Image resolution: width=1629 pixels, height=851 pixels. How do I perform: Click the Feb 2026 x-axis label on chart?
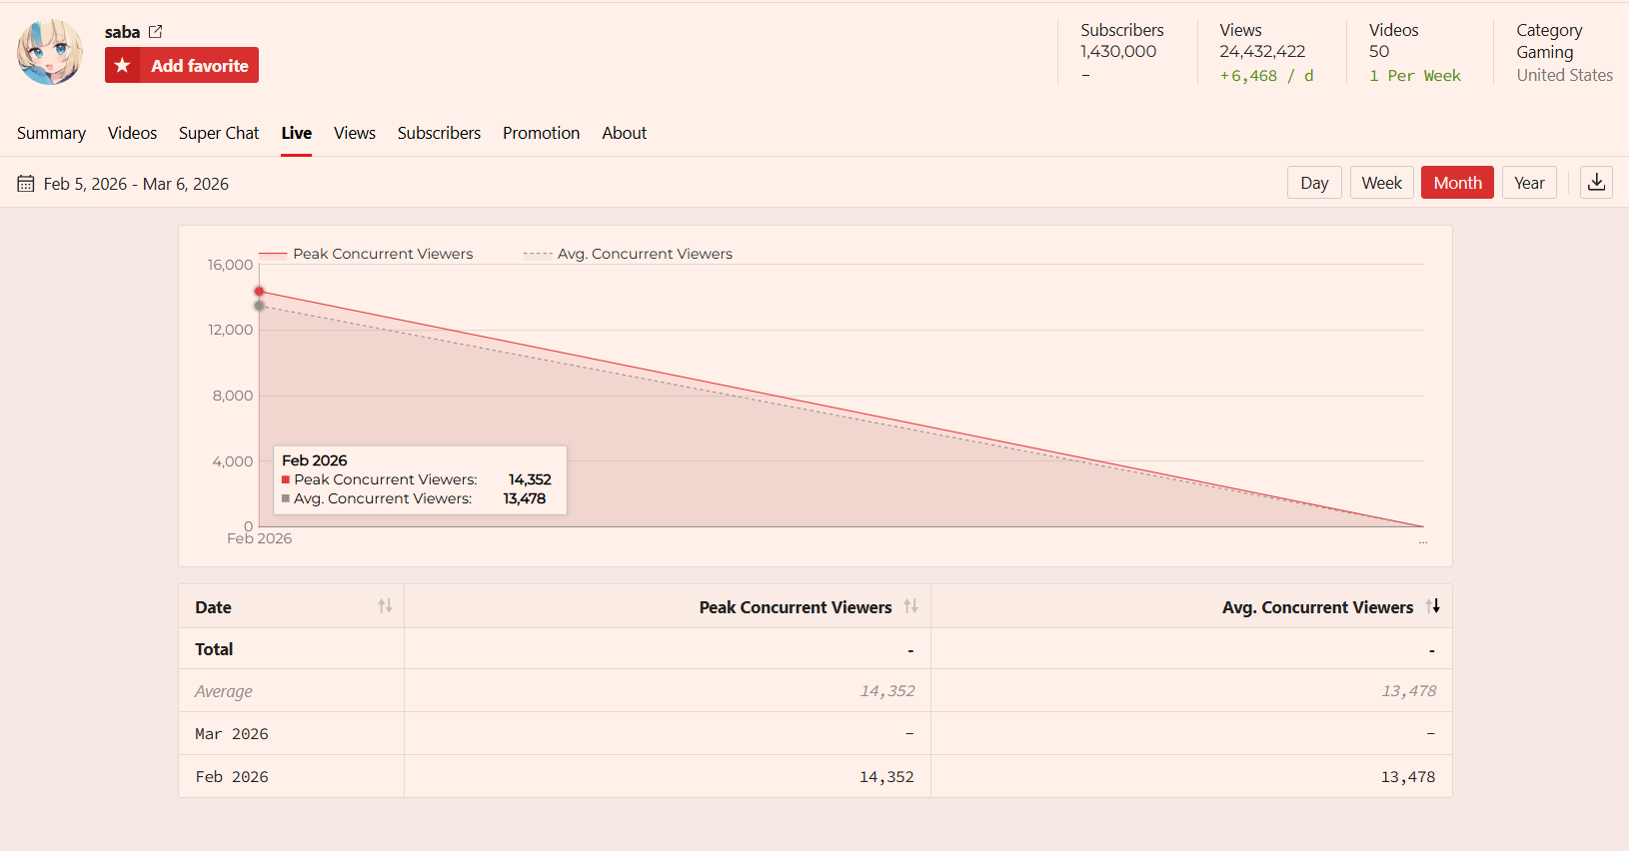[259, 538]
